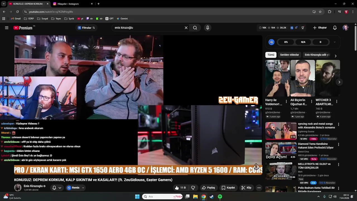Toggle channel notification bell dropdown
Image resolution: width=357 pixels, height=201 pixels.
57,188
